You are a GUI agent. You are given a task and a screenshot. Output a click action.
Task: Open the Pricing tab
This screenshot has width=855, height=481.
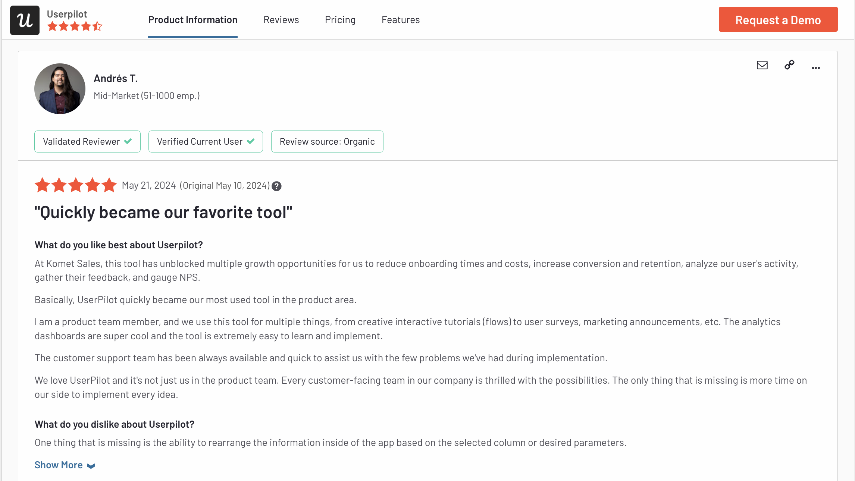point(340,20)
